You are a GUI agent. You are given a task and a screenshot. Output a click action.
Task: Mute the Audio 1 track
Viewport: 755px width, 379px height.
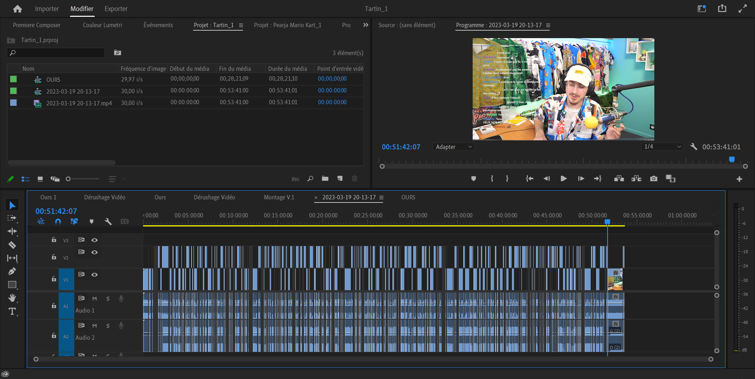click(x=94, y=298)
